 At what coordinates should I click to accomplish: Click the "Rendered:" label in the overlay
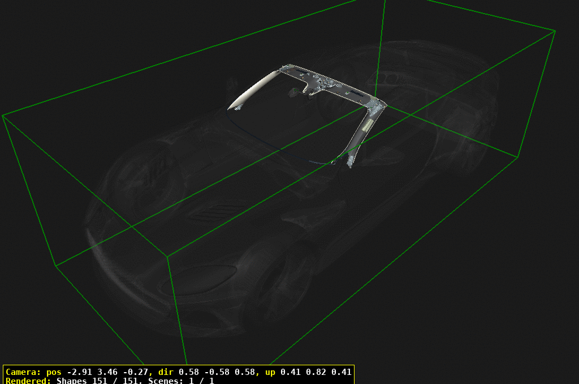[28, 381]
